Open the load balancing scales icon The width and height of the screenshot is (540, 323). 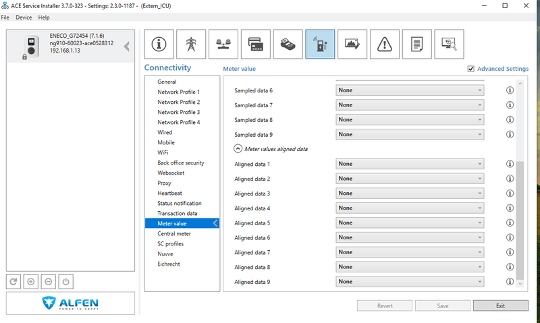pos(223,44)
